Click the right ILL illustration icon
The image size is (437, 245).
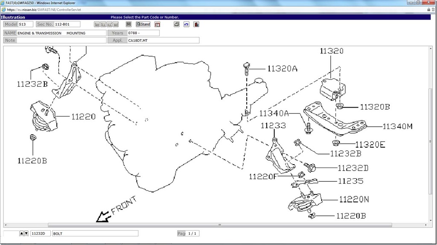point(109,25)
